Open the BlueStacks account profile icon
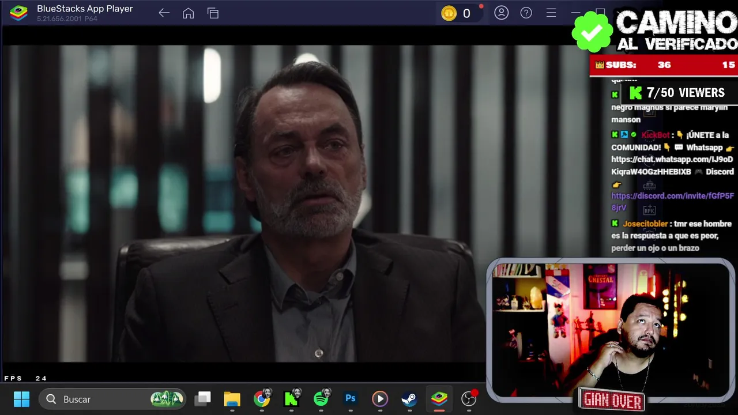Viewport: 738px width, 415px height. pyautogui.click(x=501, y=13)
